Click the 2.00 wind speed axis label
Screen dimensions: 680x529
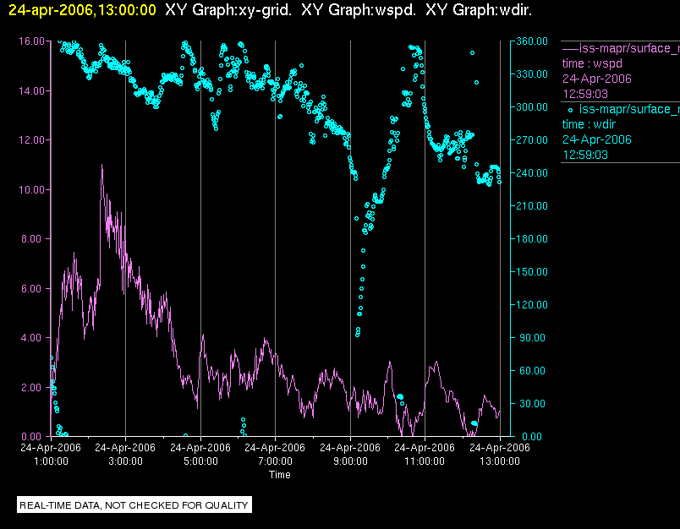click(x=33, y=387)
